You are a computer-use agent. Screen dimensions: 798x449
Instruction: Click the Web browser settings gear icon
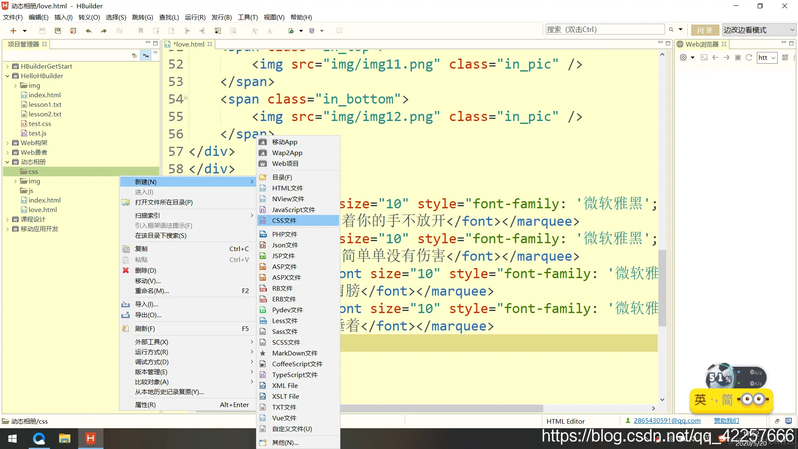[683, 58]
